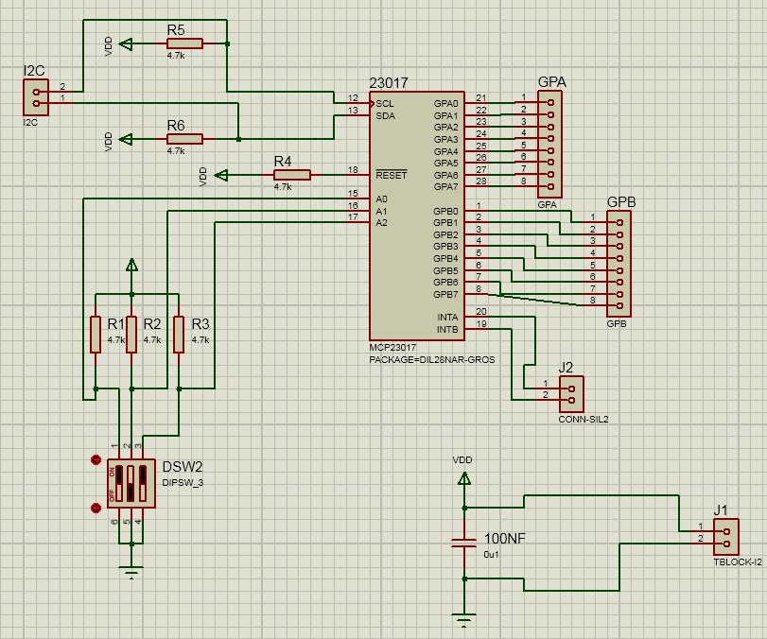Click wire junction dot right of R5
Viewport: 767px width, 639px height.
(227, 44)
